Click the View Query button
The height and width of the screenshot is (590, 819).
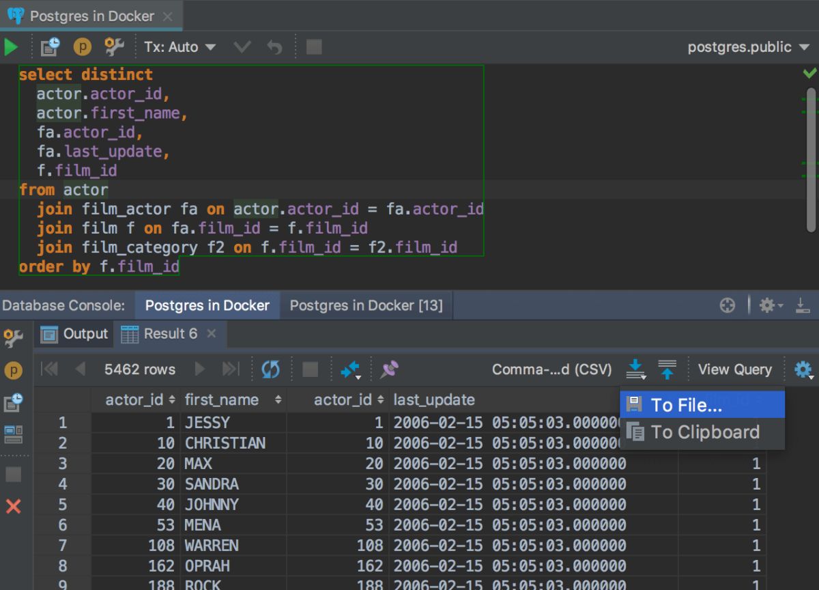(x=735, y=369)
